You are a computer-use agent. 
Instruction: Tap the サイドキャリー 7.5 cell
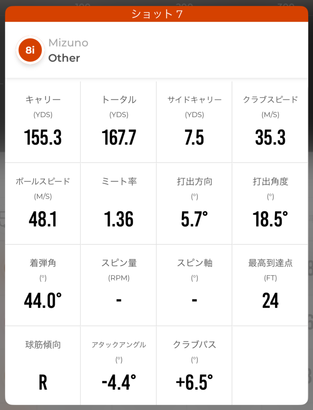click(x=194, y=122)
